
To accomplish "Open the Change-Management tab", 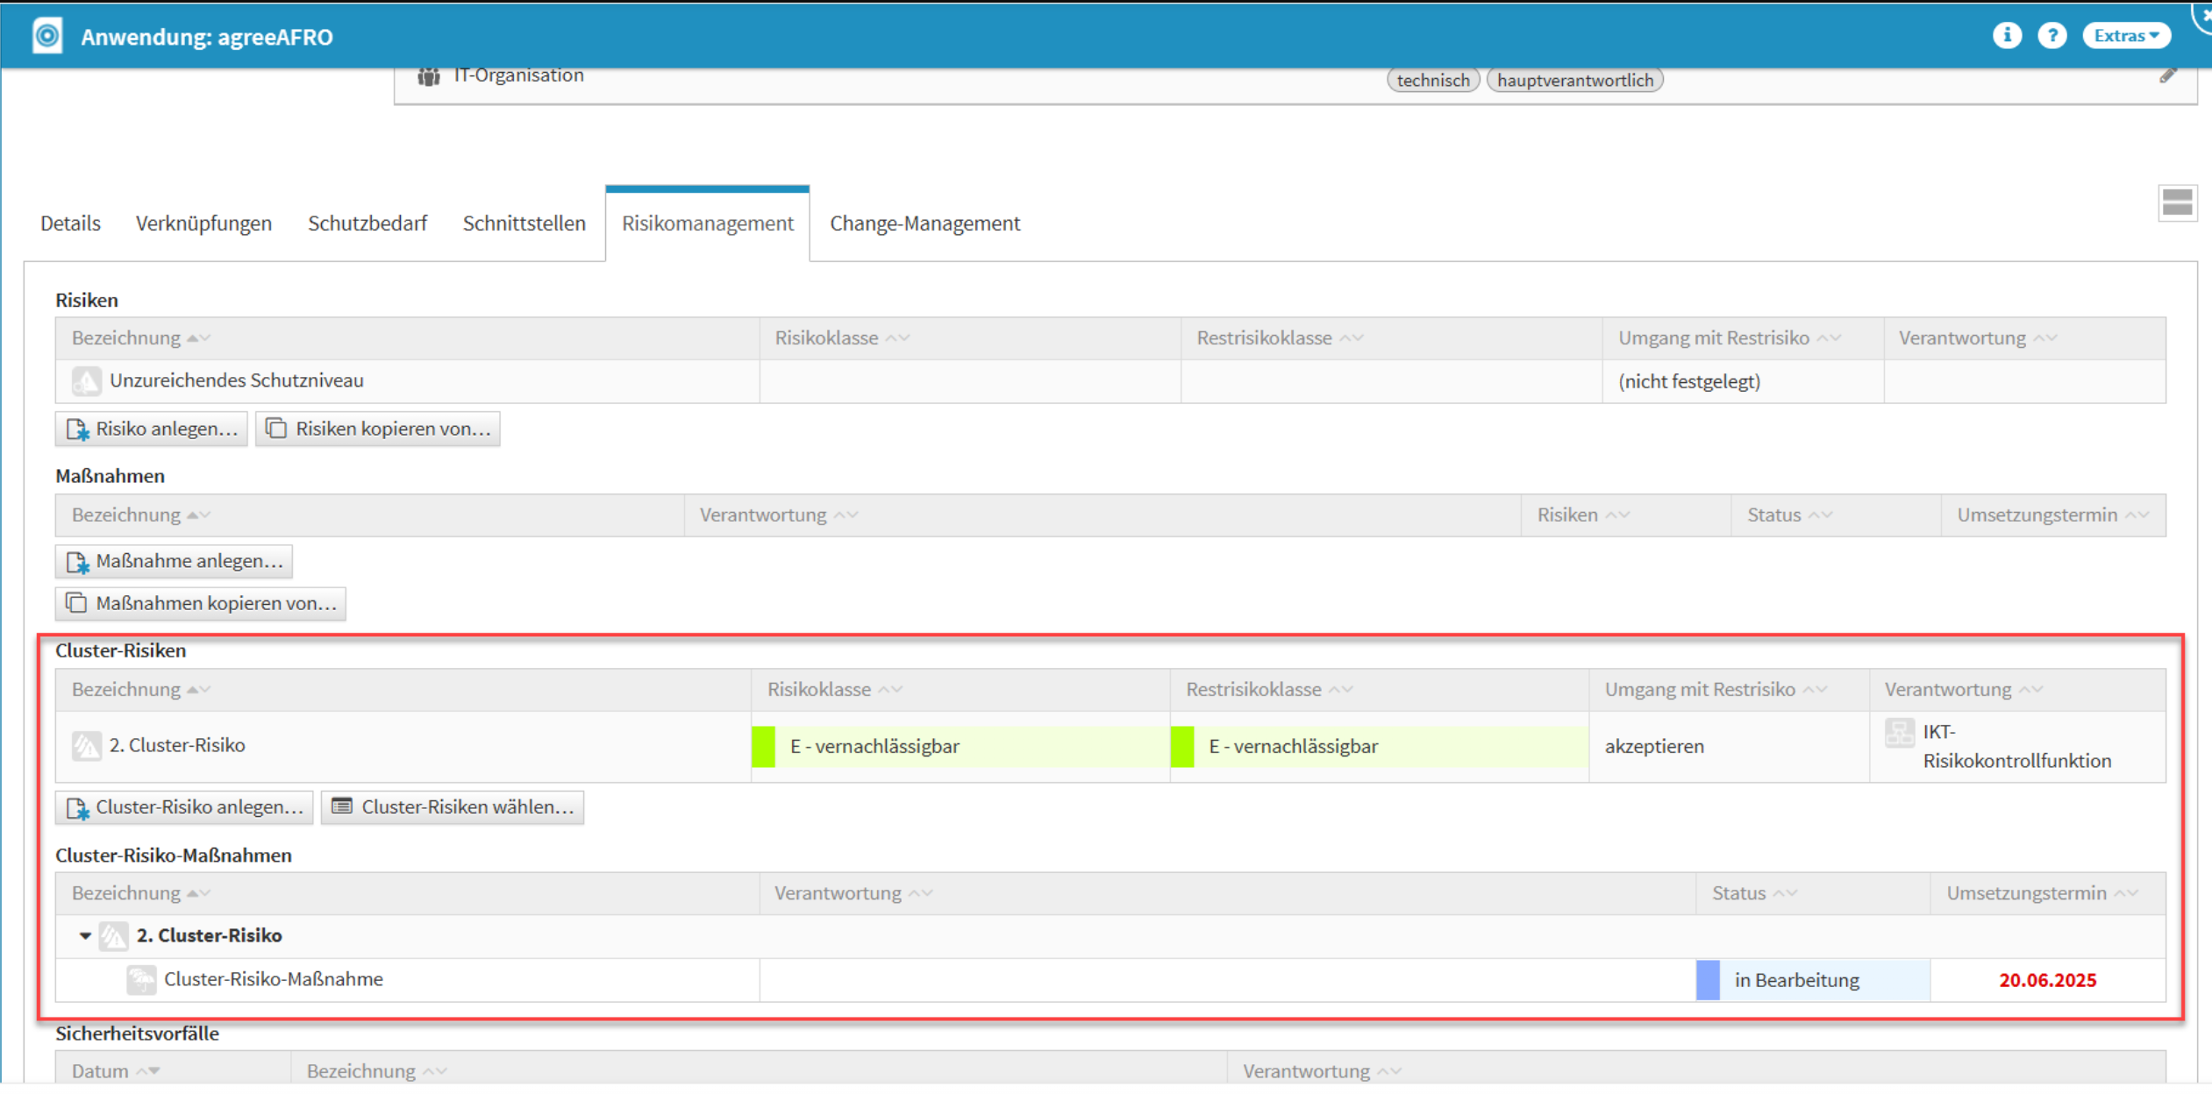I will coord(924,223).
